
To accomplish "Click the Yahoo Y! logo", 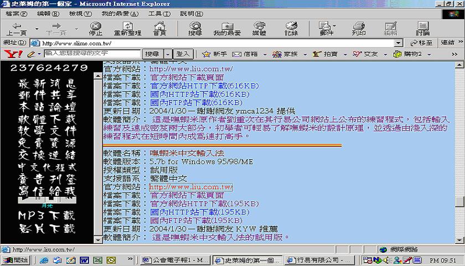I will click(x=13, y=54).
